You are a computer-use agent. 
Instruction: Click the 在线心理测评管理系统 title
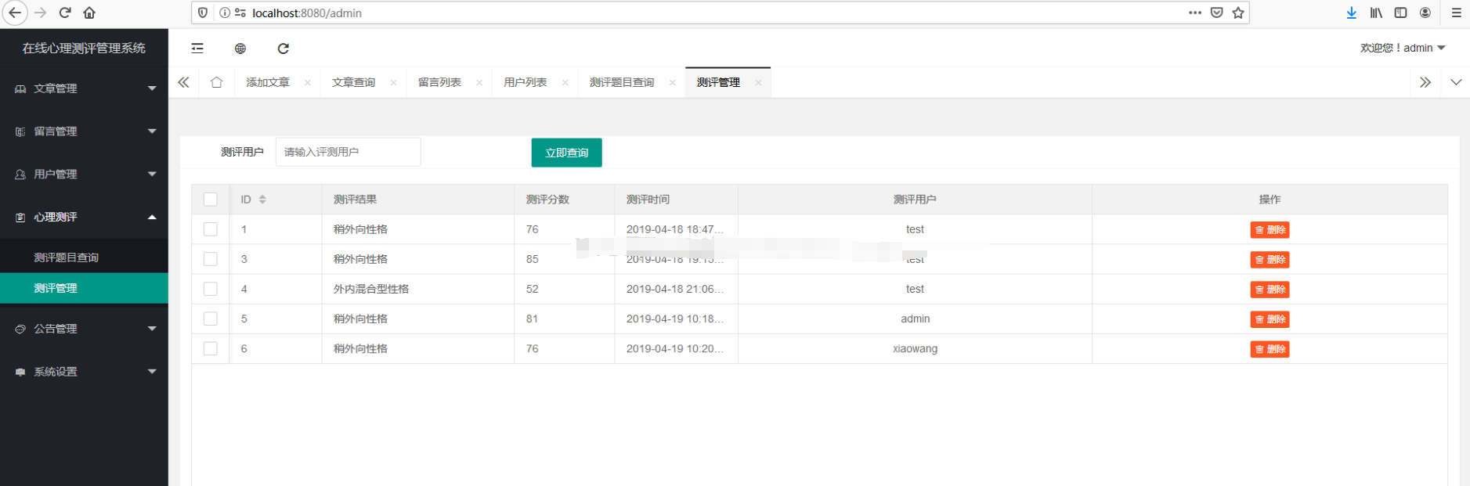coord(84,49)
